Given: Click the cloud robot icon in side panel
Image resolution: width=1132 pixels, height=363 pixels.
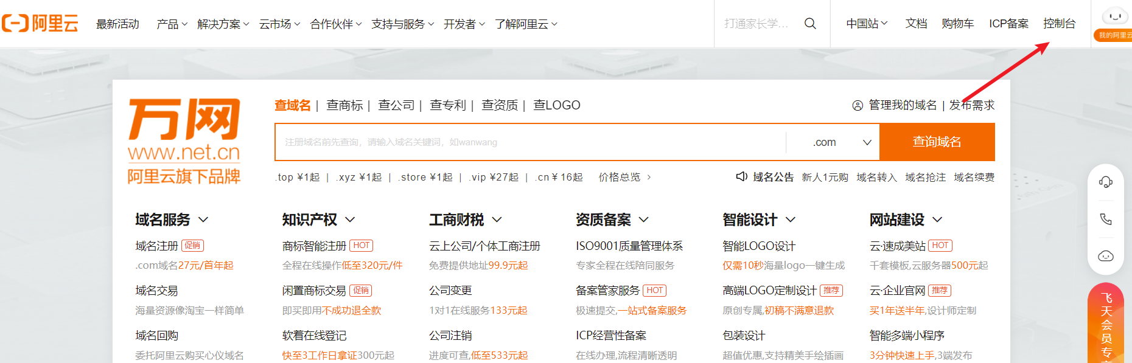Looking at the screenshot, I should [x=1106, y=255].
